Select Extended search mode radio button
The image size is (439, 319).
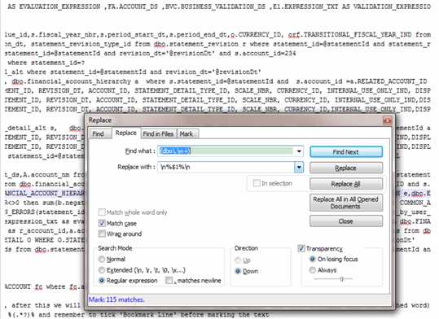(102, 270)
